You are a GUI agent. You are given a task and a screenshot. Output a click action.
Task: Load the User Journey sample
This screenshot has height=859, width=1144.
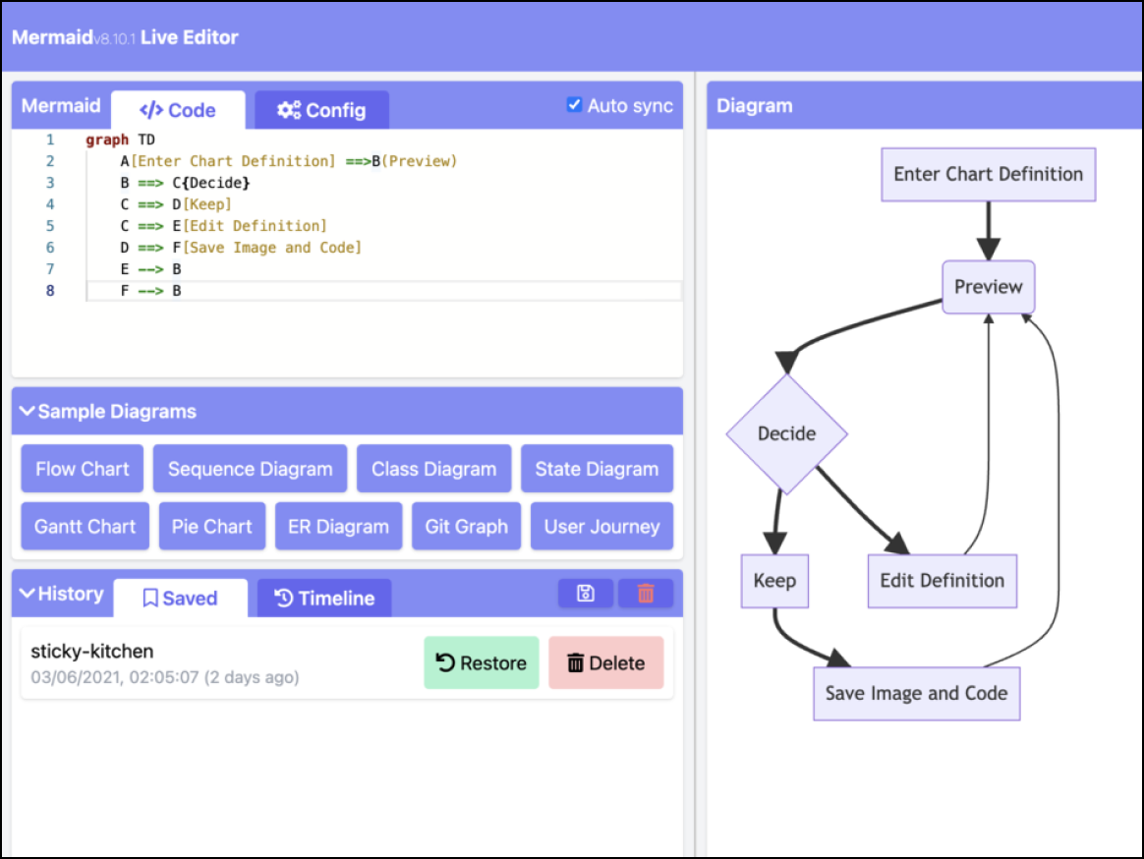click(x=601, y=526)
